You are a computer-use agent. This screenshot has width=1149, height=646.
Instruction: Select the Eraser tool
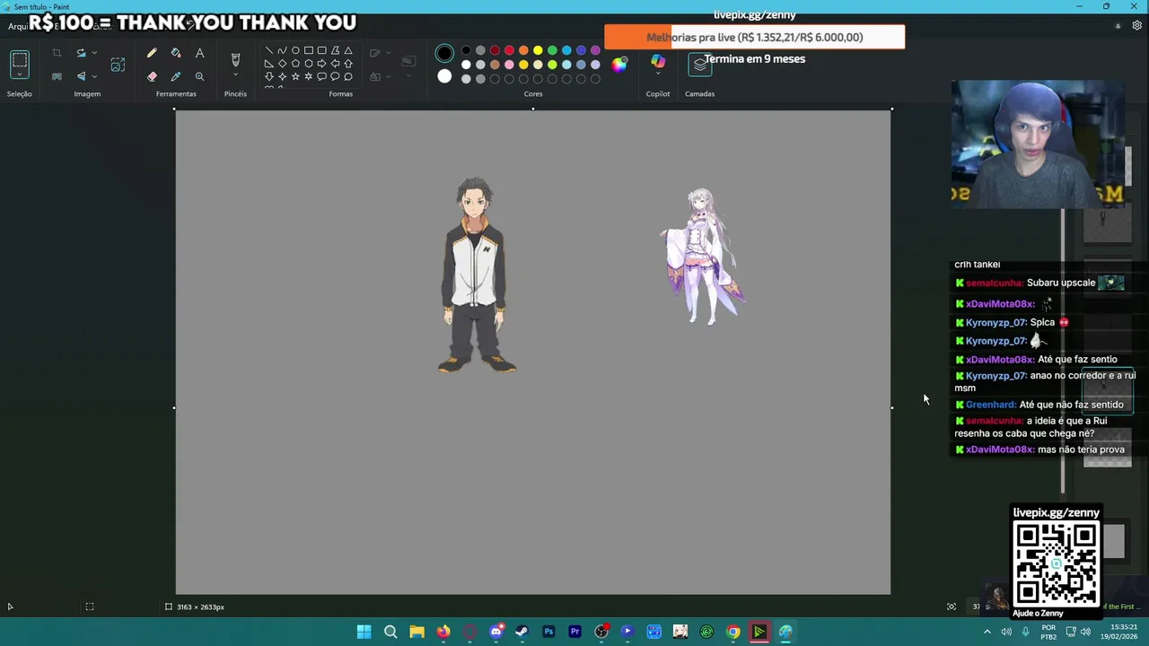[x=152, y=77]
